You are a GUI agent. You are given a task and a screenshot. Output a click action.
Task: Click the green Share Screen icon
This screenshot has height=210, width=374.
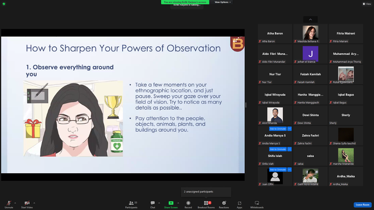coord(171,203)
